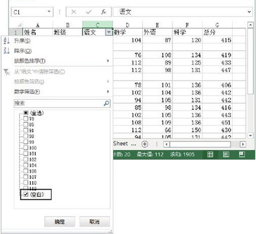Click the cell with value 150
The image size is (256, 234).
point(187,130)
